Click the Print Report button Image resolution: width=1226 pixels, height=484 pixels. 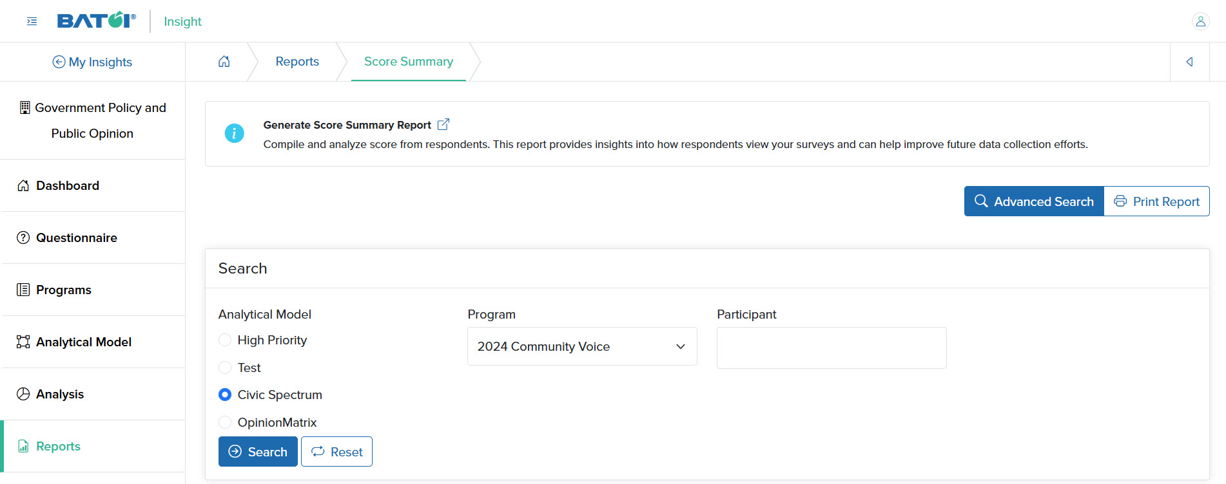pos(1156,201)
